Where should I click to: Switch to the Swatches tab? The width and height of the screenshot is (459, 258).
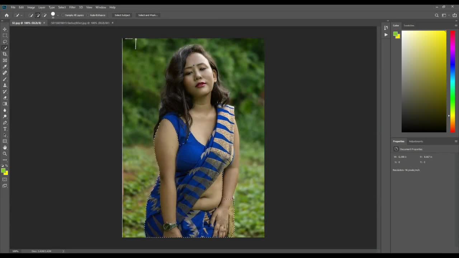(409, 25)
